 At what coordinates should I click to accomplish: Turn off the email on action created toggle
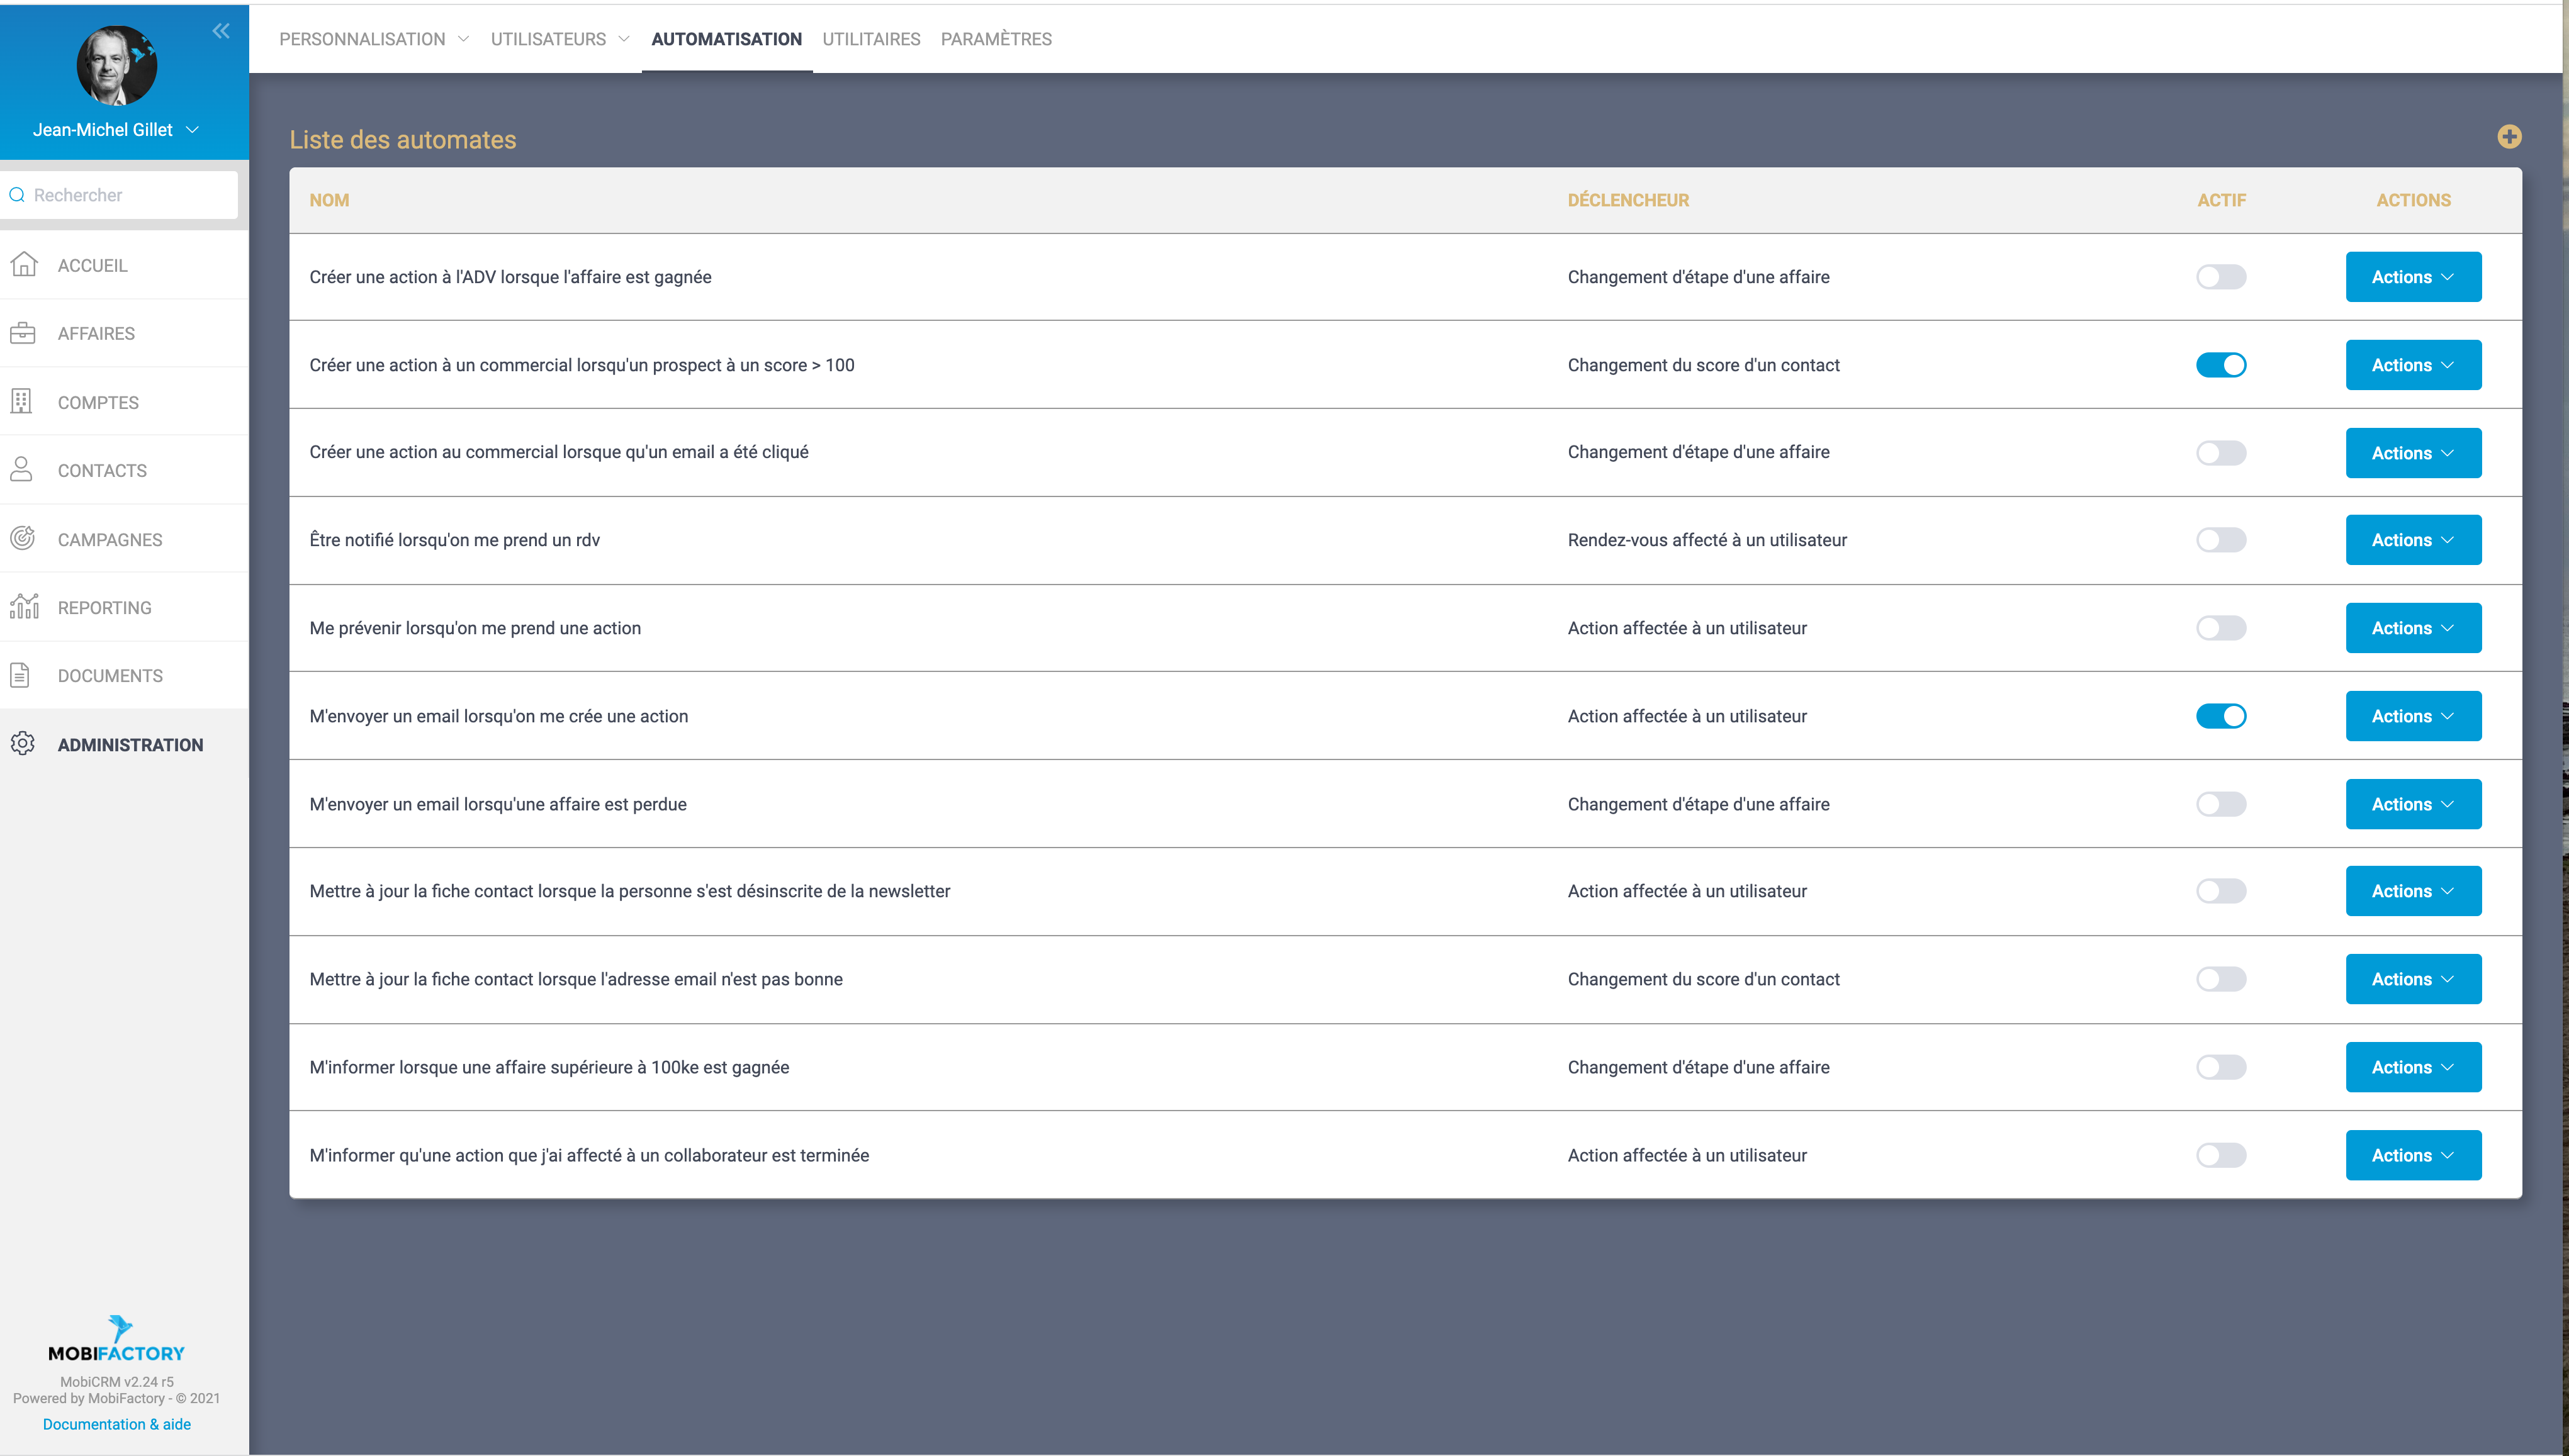(x=2220, y=716)
